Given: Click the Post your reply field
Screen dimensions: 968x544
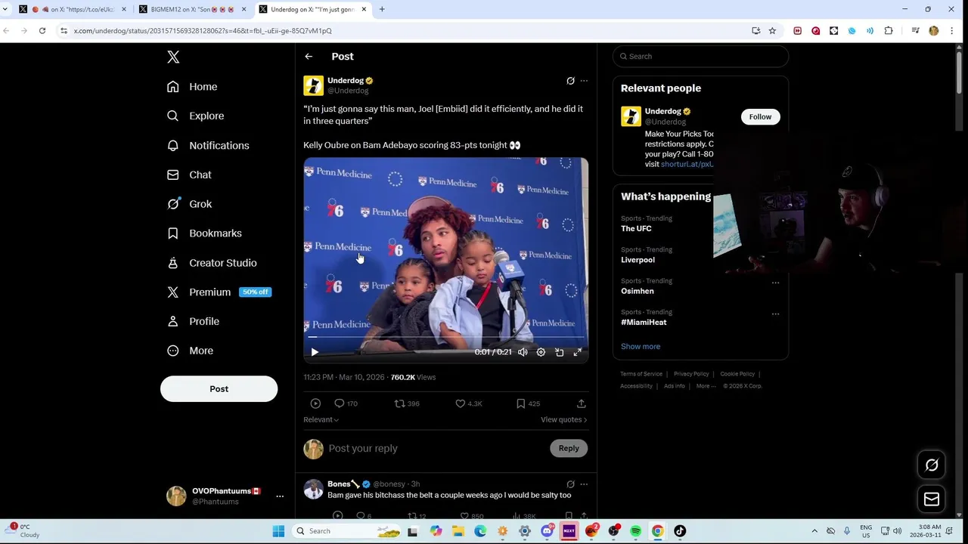Looking at the screenshot, I should 435,448.
